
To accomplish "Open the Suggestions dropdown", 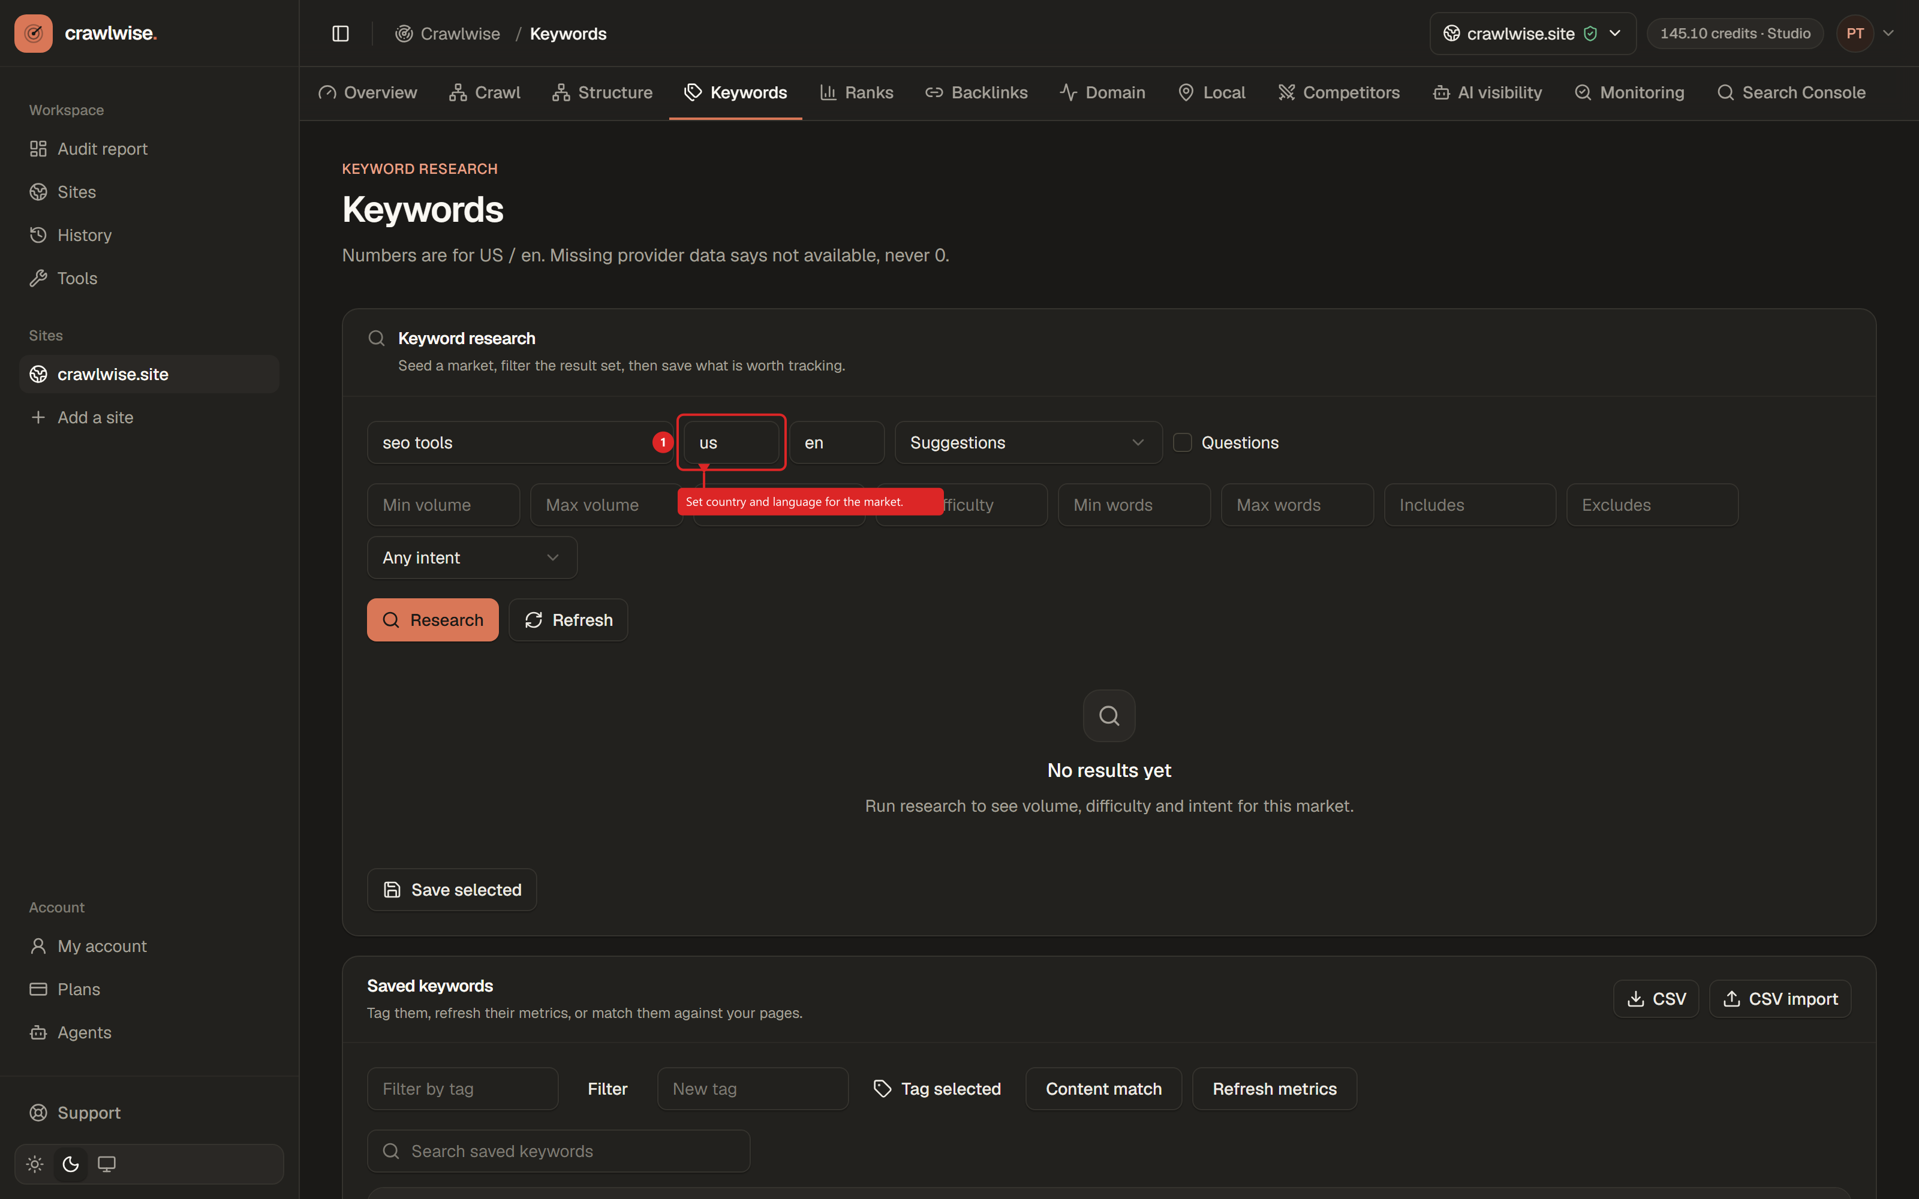I will pyautogui.click(x=1028, y=442).
